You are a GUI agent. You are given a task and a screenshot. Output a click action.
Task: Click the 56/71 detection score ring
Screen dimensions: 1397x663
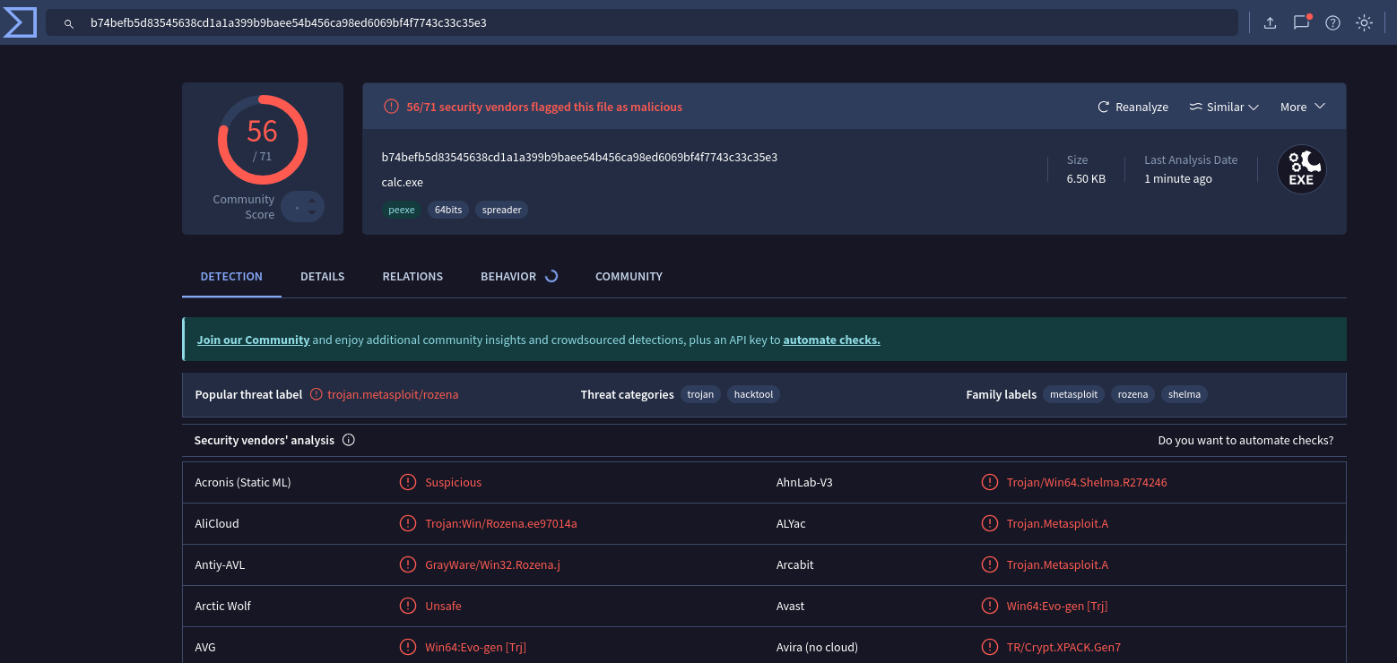(262, 140)
